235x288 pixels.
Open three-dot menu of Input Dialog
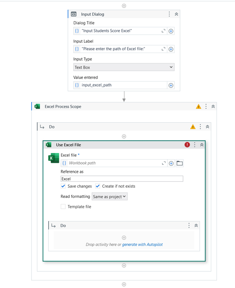coord(169,14)
